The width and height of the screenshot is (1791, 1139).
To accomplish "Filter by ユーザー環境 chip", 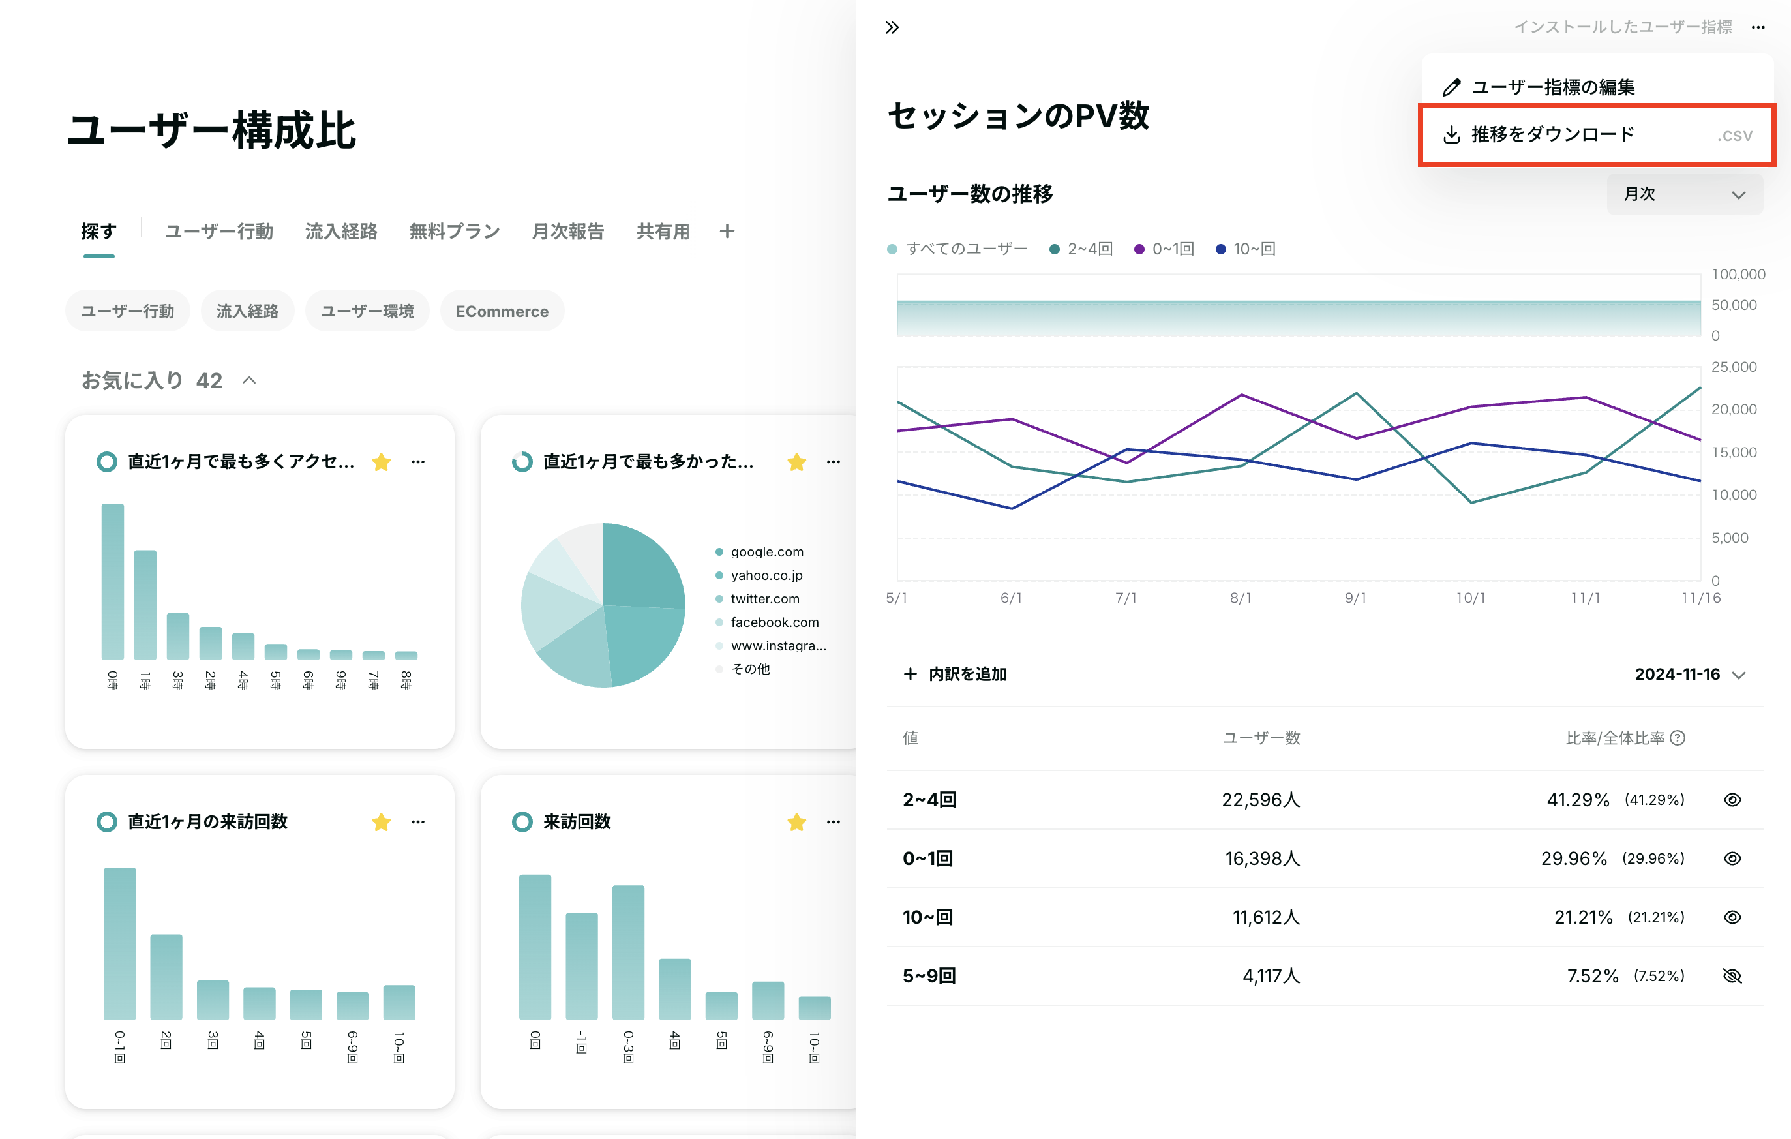I will (367, 311).
